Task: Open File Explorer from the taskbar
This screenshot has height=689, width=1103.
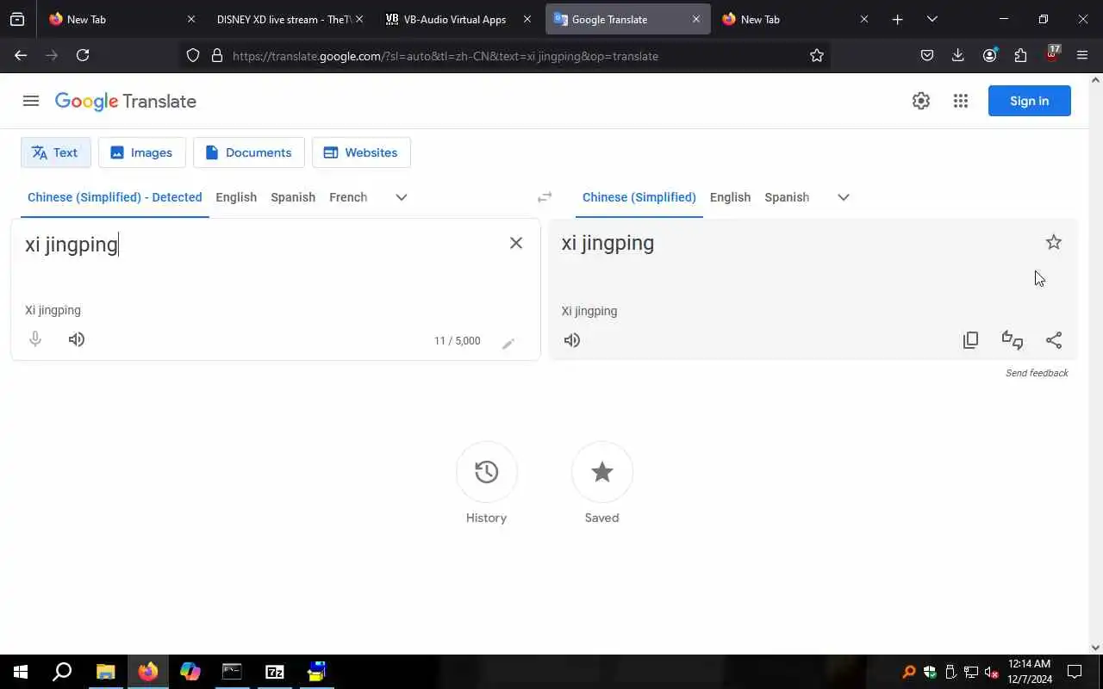Action: (x=105, y=672)
